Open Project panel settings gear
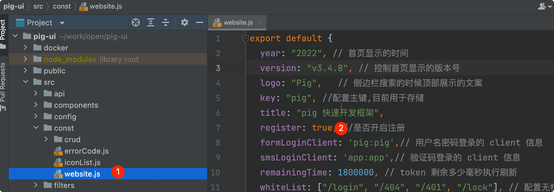 [185, 22]
